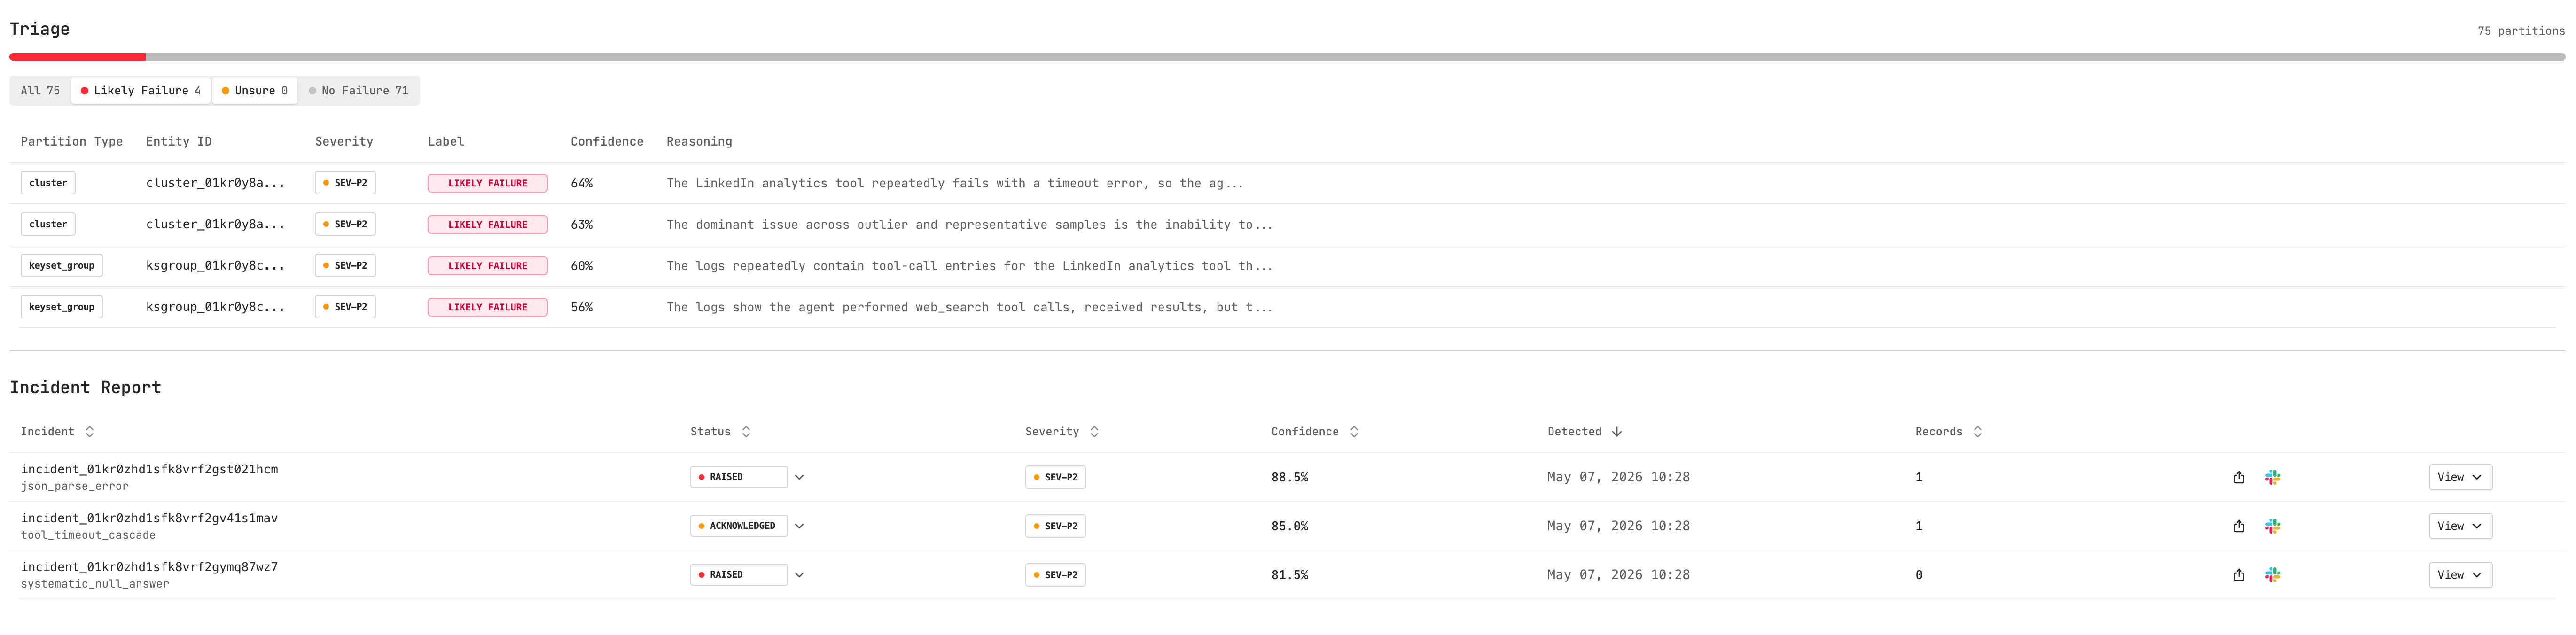This screenshot has width=2576, height=635.
Task: Open the 60% keyset_group row entity ID
Action: 215,266
